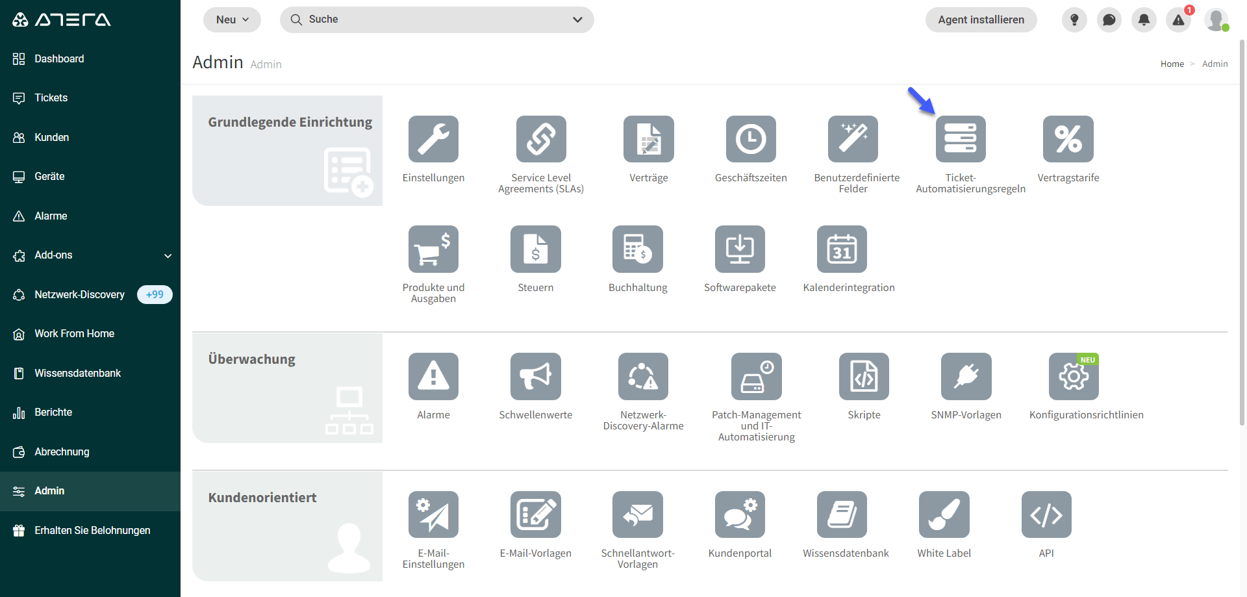Expand the Add-ons sidebar chevron
The width and height of the screenshot is (1247, 597).
point(168,256)
